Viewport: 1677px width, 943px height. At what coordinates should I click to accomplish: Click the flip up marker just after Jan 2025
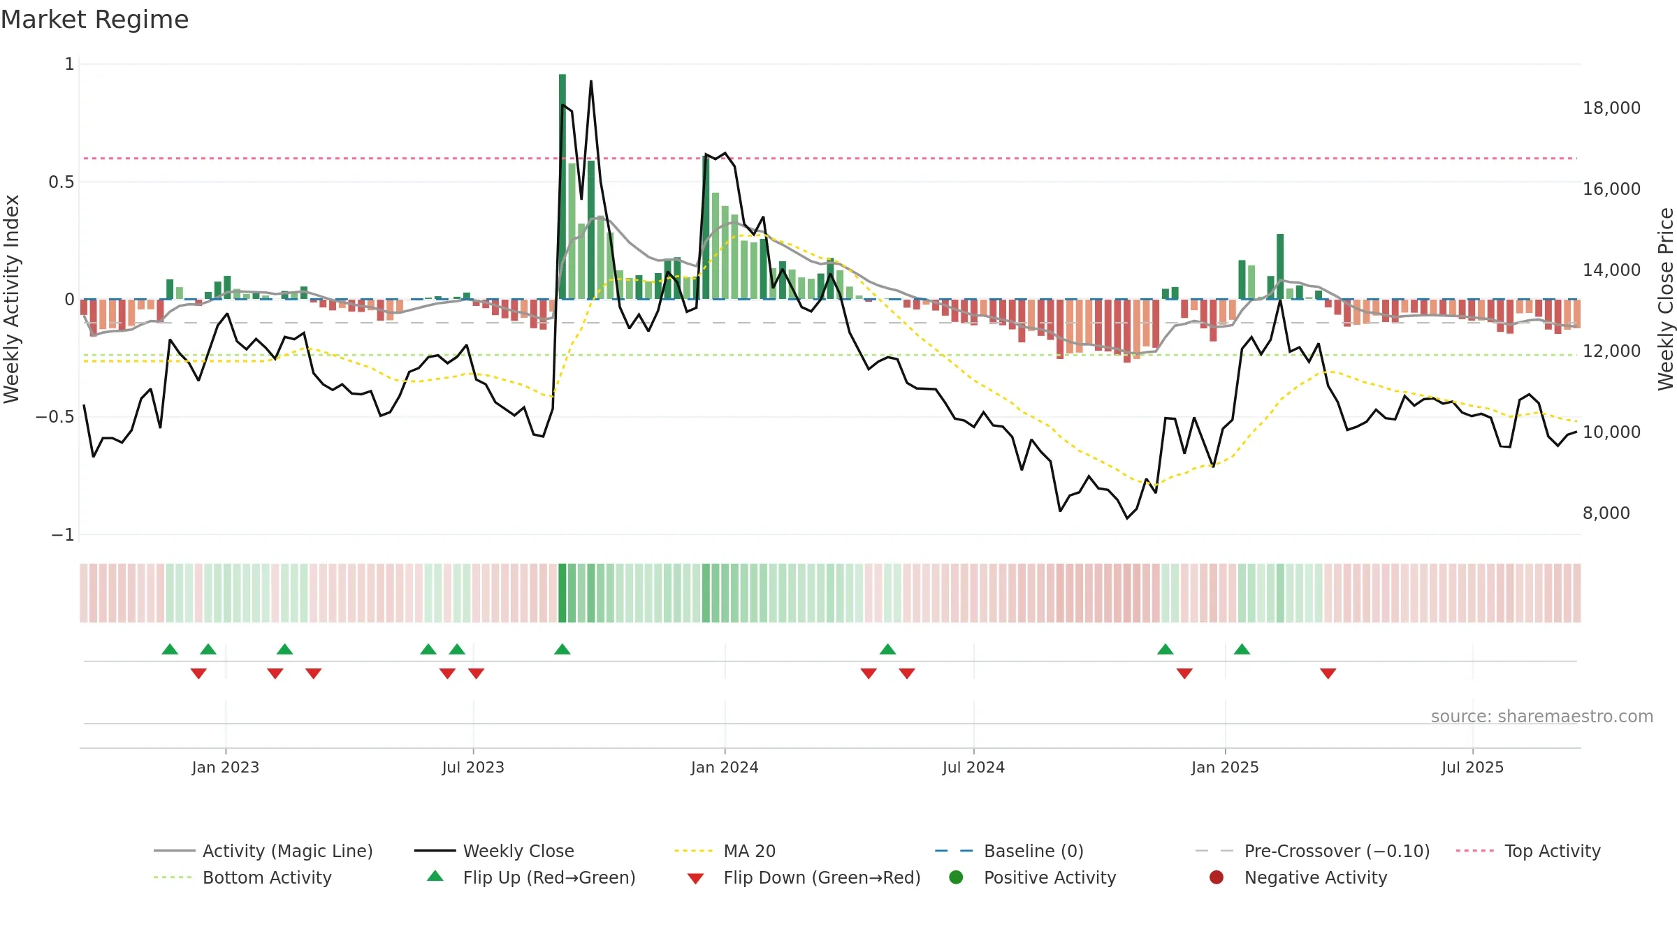point(1242,650)
